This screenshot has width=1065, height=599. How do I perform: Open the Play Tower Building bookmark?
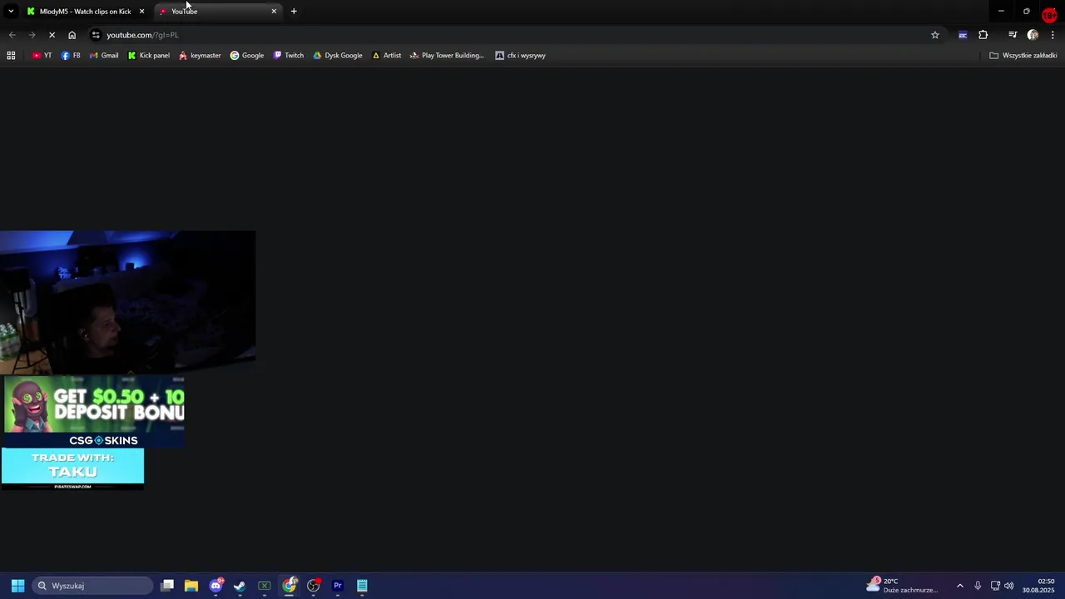pos(447,56)
